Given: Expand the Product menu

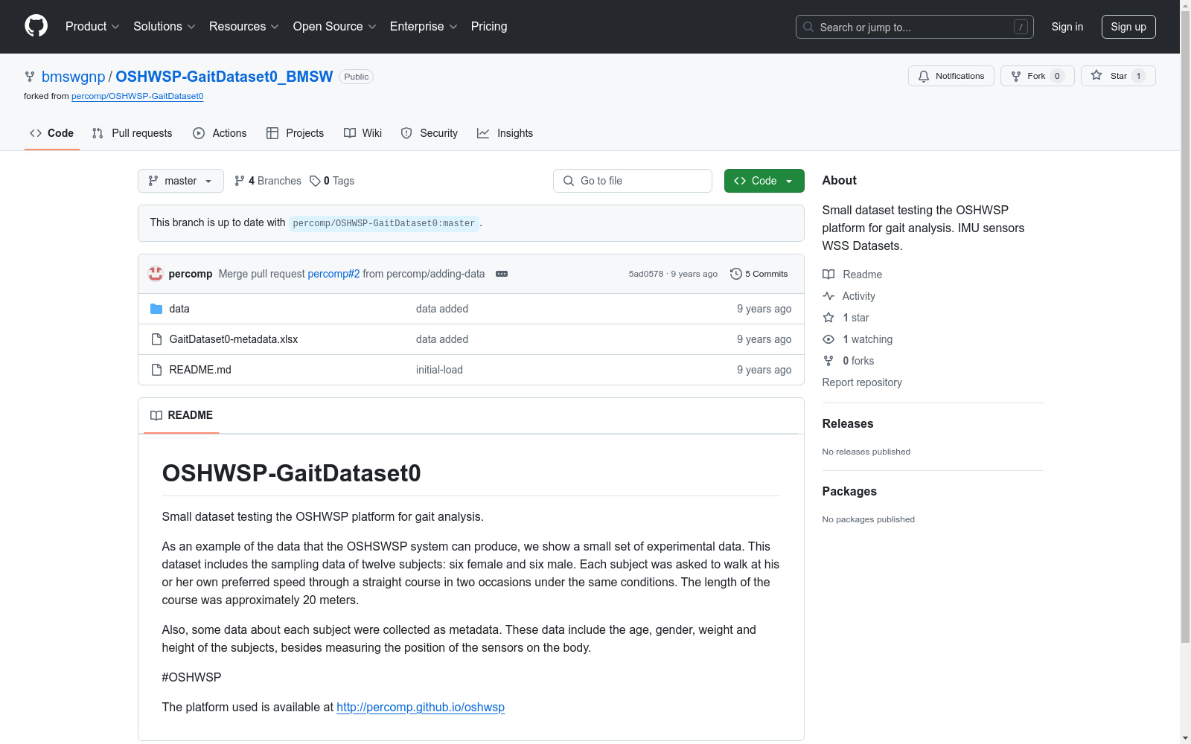Looking at the screenshot, I should (x=92, y=27).
